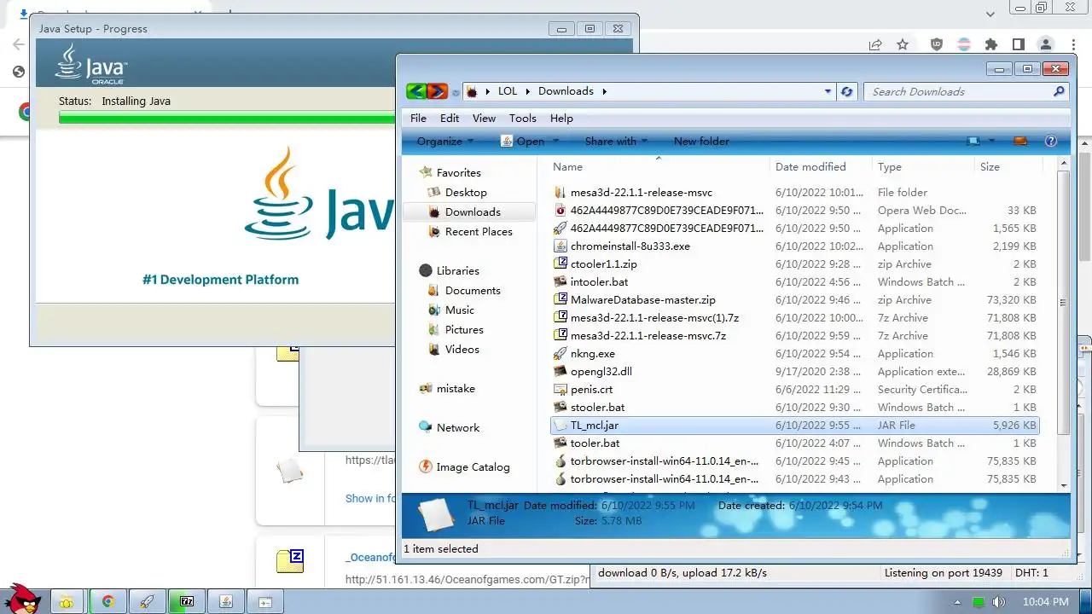Click the clock showing 10:04 PM
The width and height of the screenshot is (1092, 614).
pos(1044,602)
